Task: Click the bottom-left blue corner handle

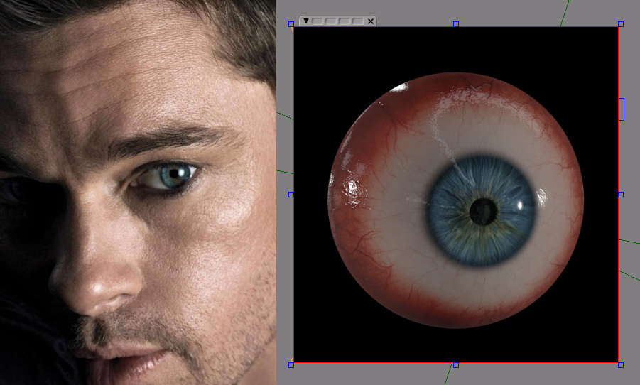Action: (x=291, y=365)
